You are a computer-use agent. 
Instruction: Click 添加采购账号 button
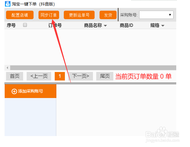[31, 91]
